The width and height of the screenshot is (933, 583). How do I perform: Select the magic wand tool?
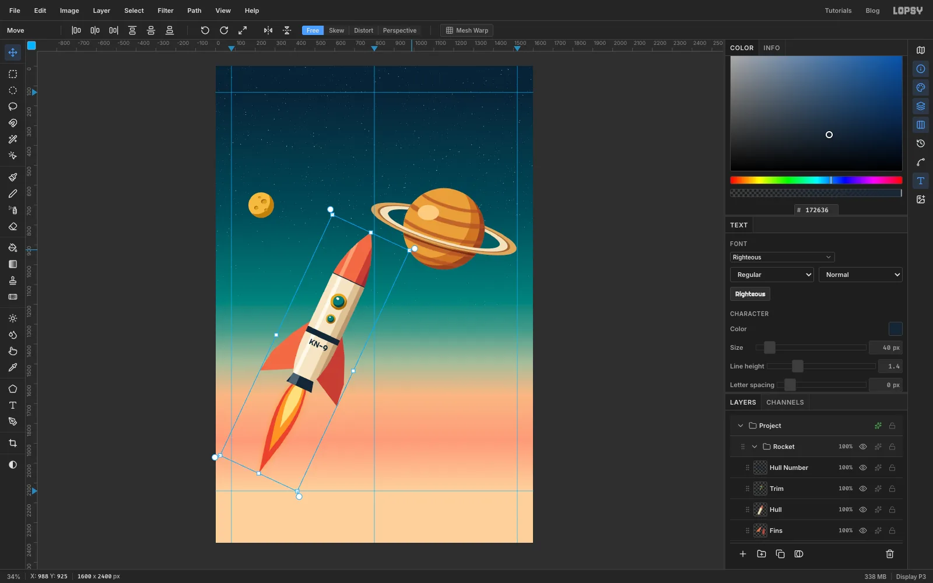click(x=13, y=139)
